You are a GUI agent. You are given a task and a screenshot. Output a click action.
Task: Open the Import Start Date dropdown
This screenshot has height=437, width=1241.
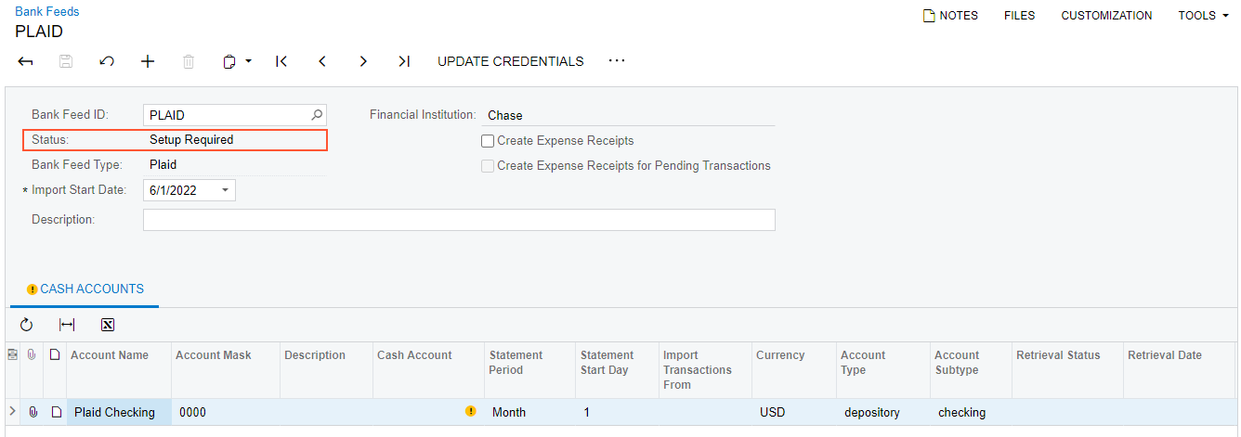(x=226, y=190)
